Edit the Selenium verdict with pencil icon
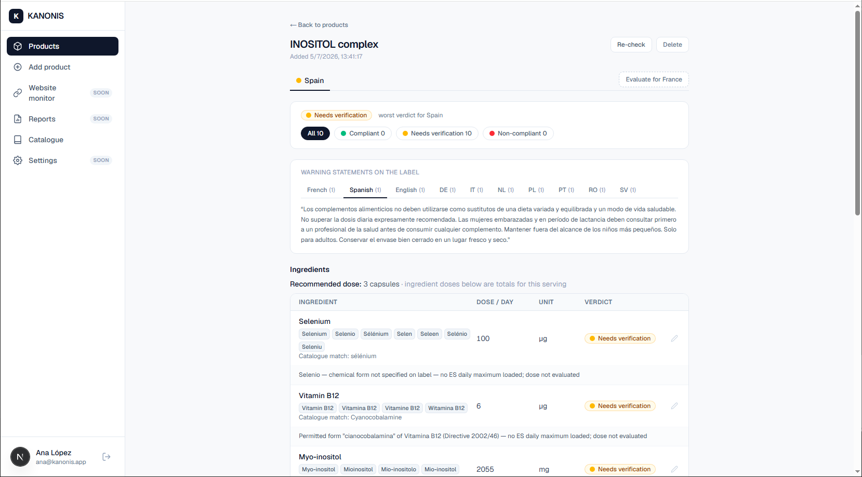 click(x=674, y=338)
